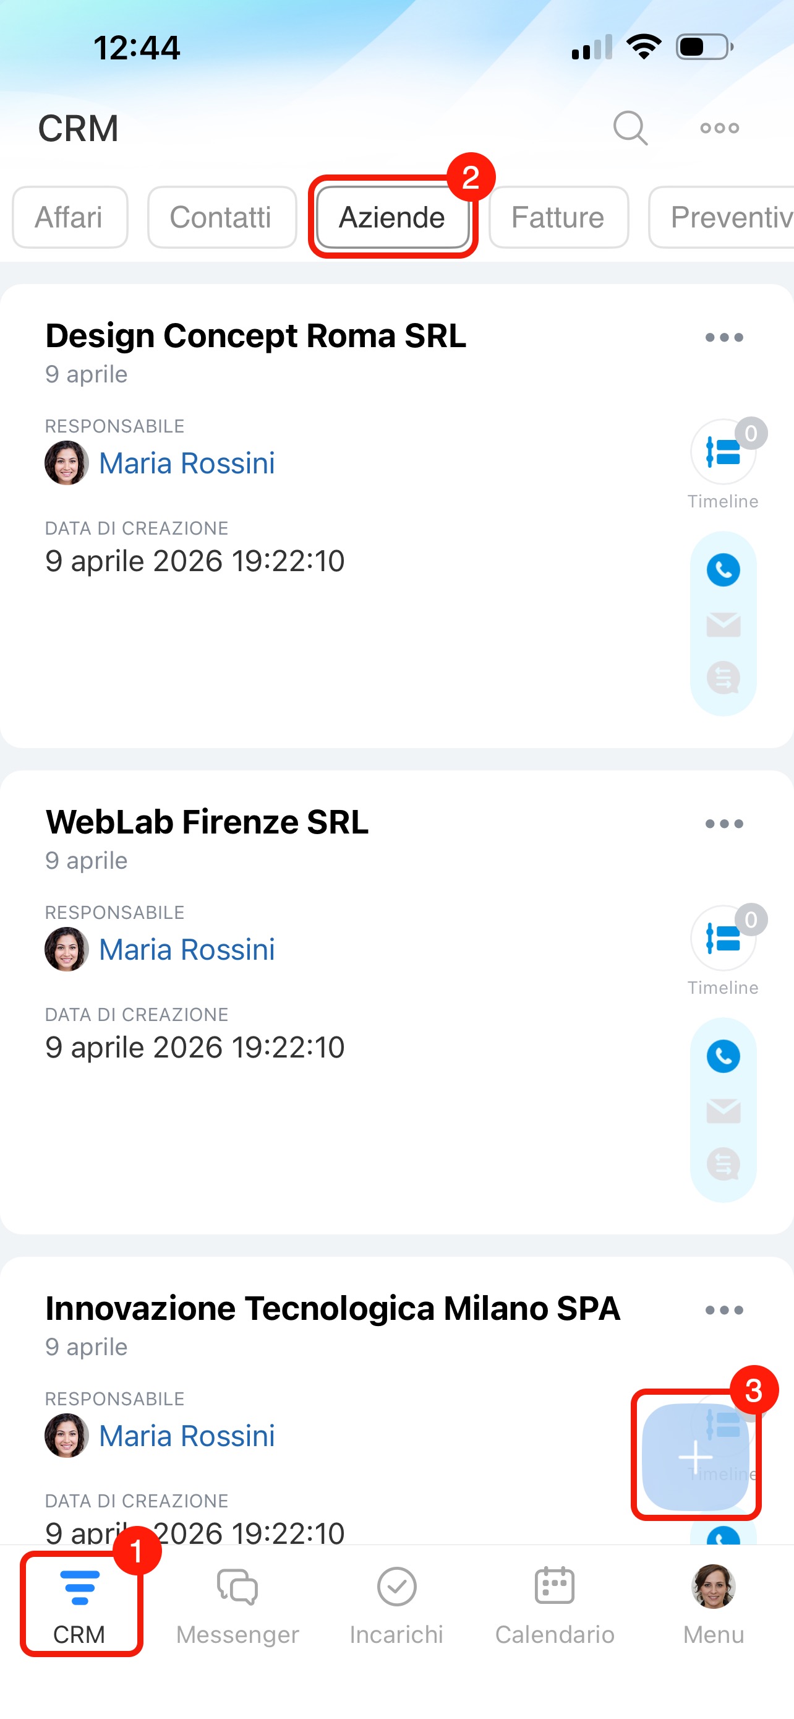Open WebLab Firenze SRL options menu
The width and height of the screenshot is (794, 1719).
pyautogui.click(x=724, y=824)
